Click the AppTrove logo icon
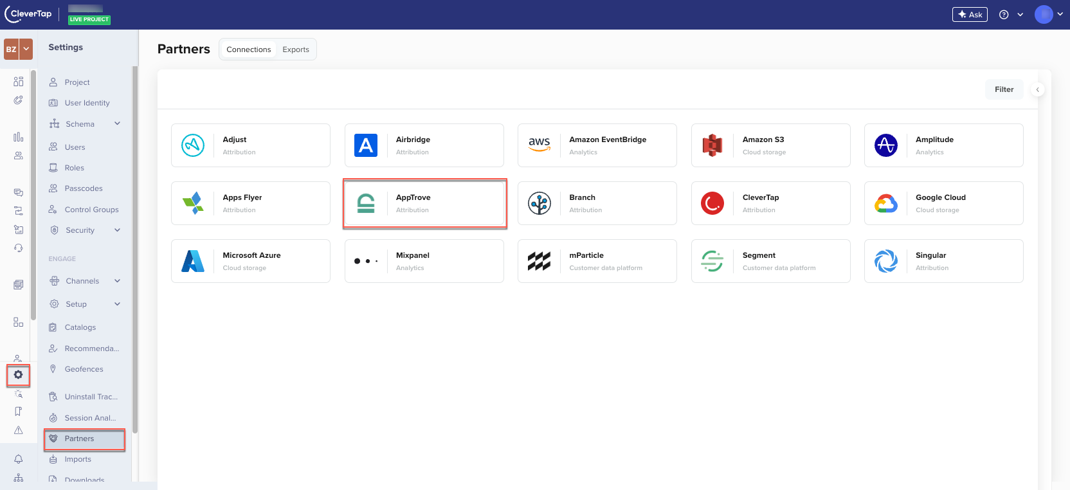The image size is (1070, 490). click(x=366, y=203)
